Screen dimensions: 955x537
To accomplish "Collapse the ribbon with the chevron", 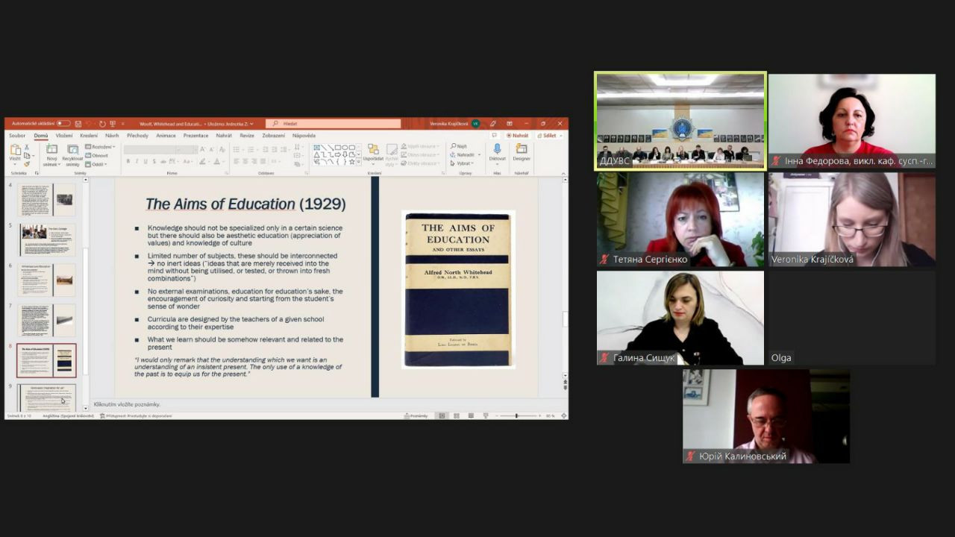I will click(563, 173).
